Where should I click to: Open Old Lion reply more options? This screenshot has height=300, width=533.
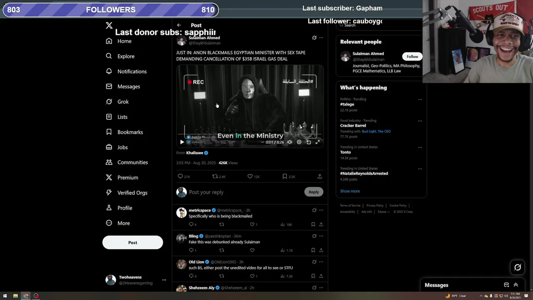pyautogui.click(x=321, y=262)
